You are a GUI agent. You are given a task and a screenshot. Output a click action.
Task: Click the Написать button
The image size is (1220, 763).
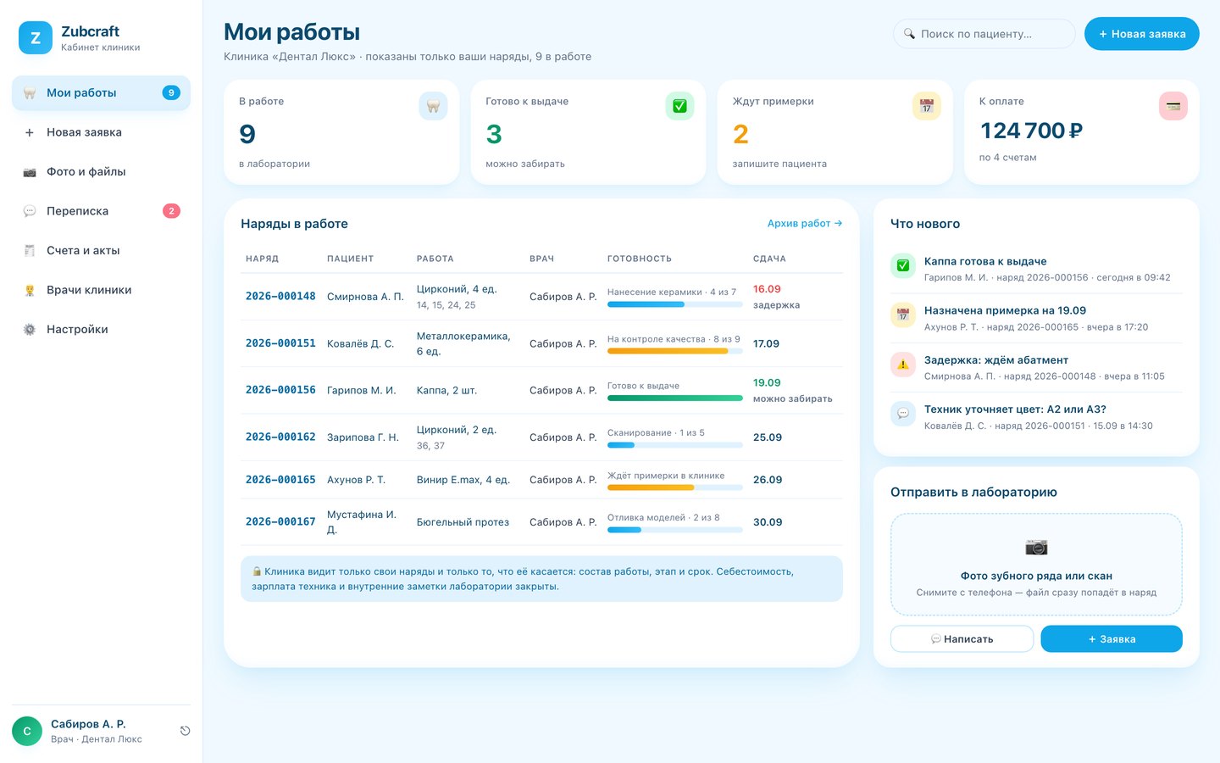pos(962,639)
